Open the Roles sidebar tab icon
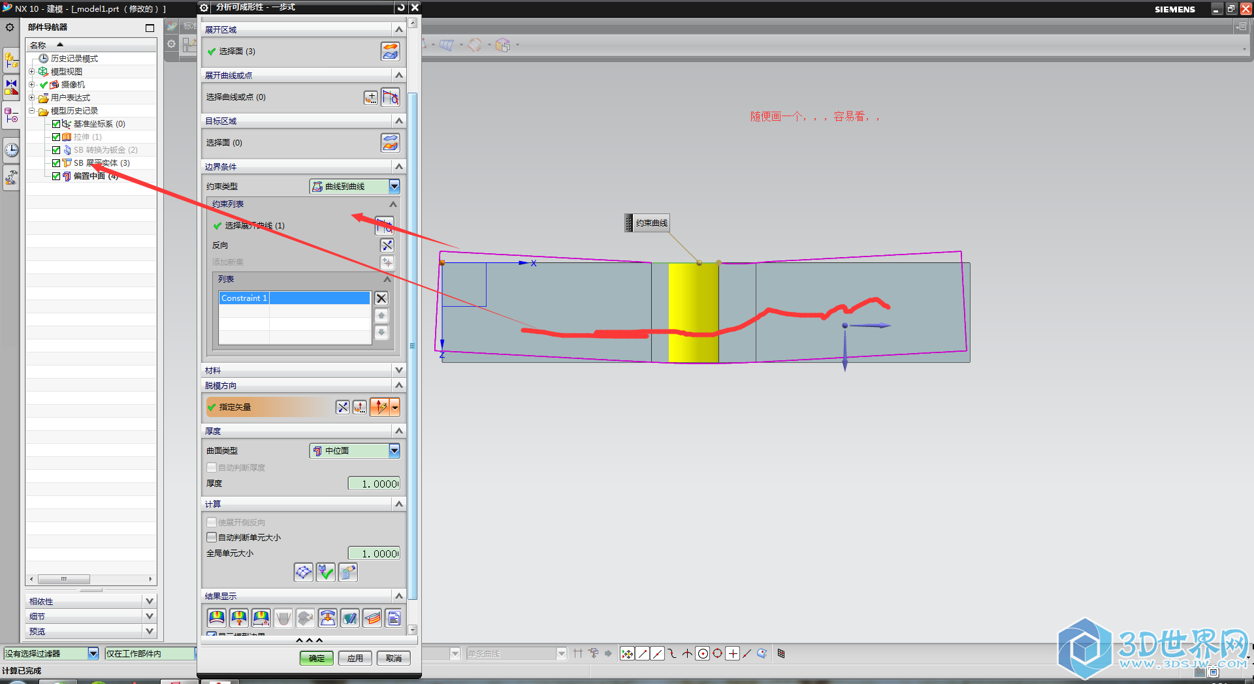 pos(11,178)
